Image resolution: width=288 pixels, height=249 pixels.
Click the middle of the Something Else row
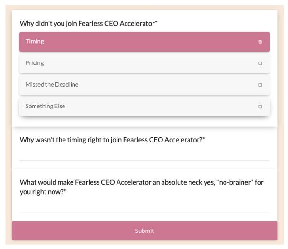click(x=144, y=107)
